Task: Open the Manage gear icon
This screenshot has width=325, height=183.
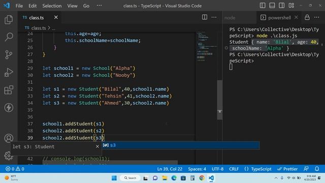Action: click(x=9, y=156)
